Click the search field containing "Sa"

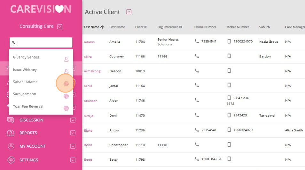(41, 42)
